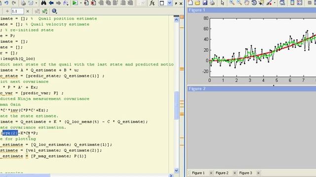Open the show functions fx dropdown
Viewport: 316px width, 177px height.
pos(66,3)
